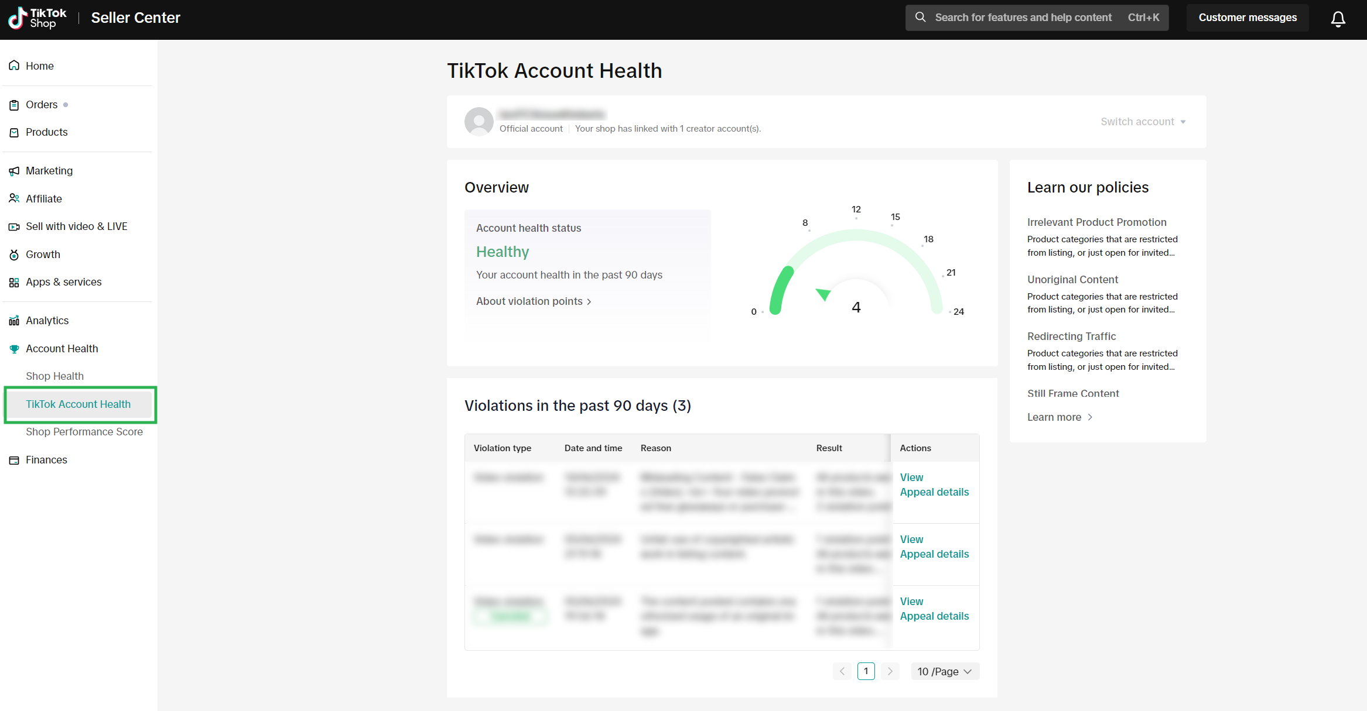The image size is (1367, 711).
Task: Click the Orders clipboard icon
Action: tap(14, 105)
